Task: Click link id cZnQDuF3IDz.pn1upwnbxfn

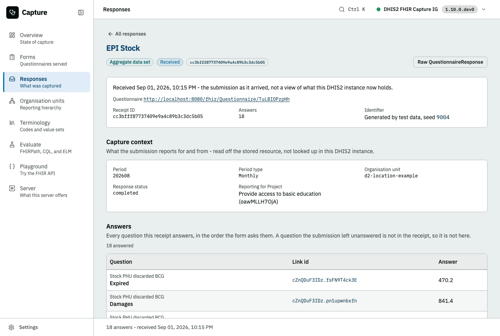Action: [x=325, y=301]
